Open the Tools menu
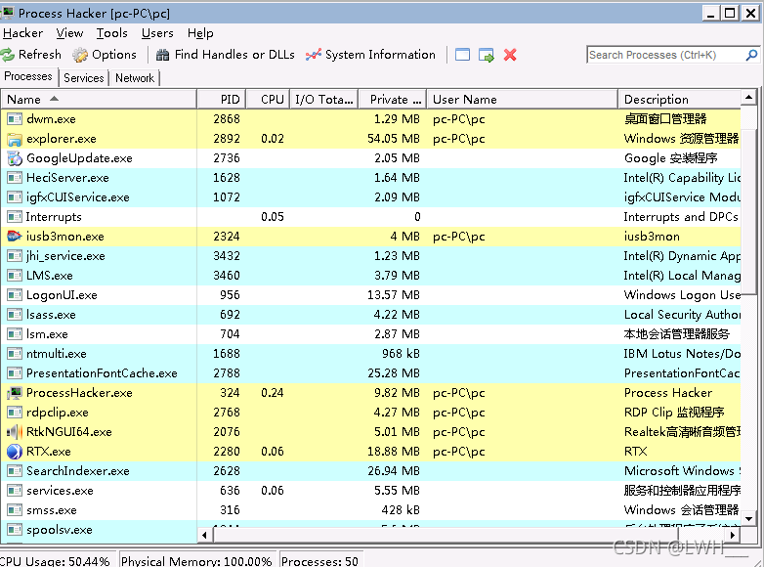This screenshot has height=567, width=764. tap(111, 33)
